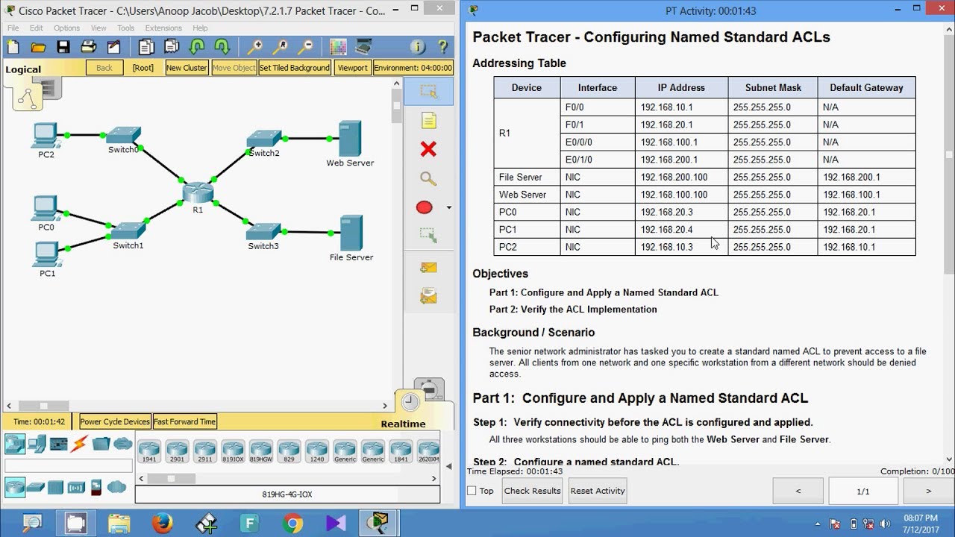The width and height of the screenshot is (955, 537).
Task: Open the Extensions menu
Action: (163, 28)
